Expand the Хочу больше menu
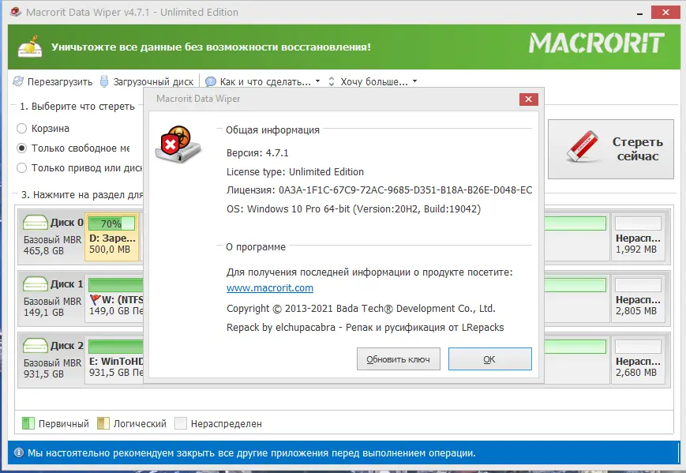 (379, 81)
